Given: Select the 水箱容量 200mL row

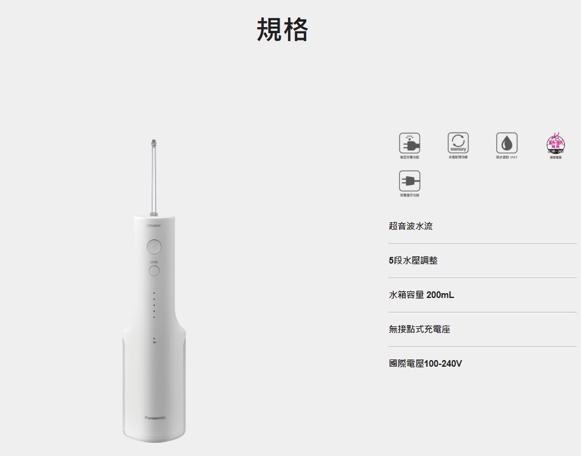Looking at the screenshot, I should [x=482, y=295].
